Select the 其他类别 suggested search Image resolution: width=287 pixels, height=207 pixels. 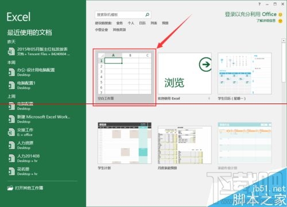(x=119, y=30)
